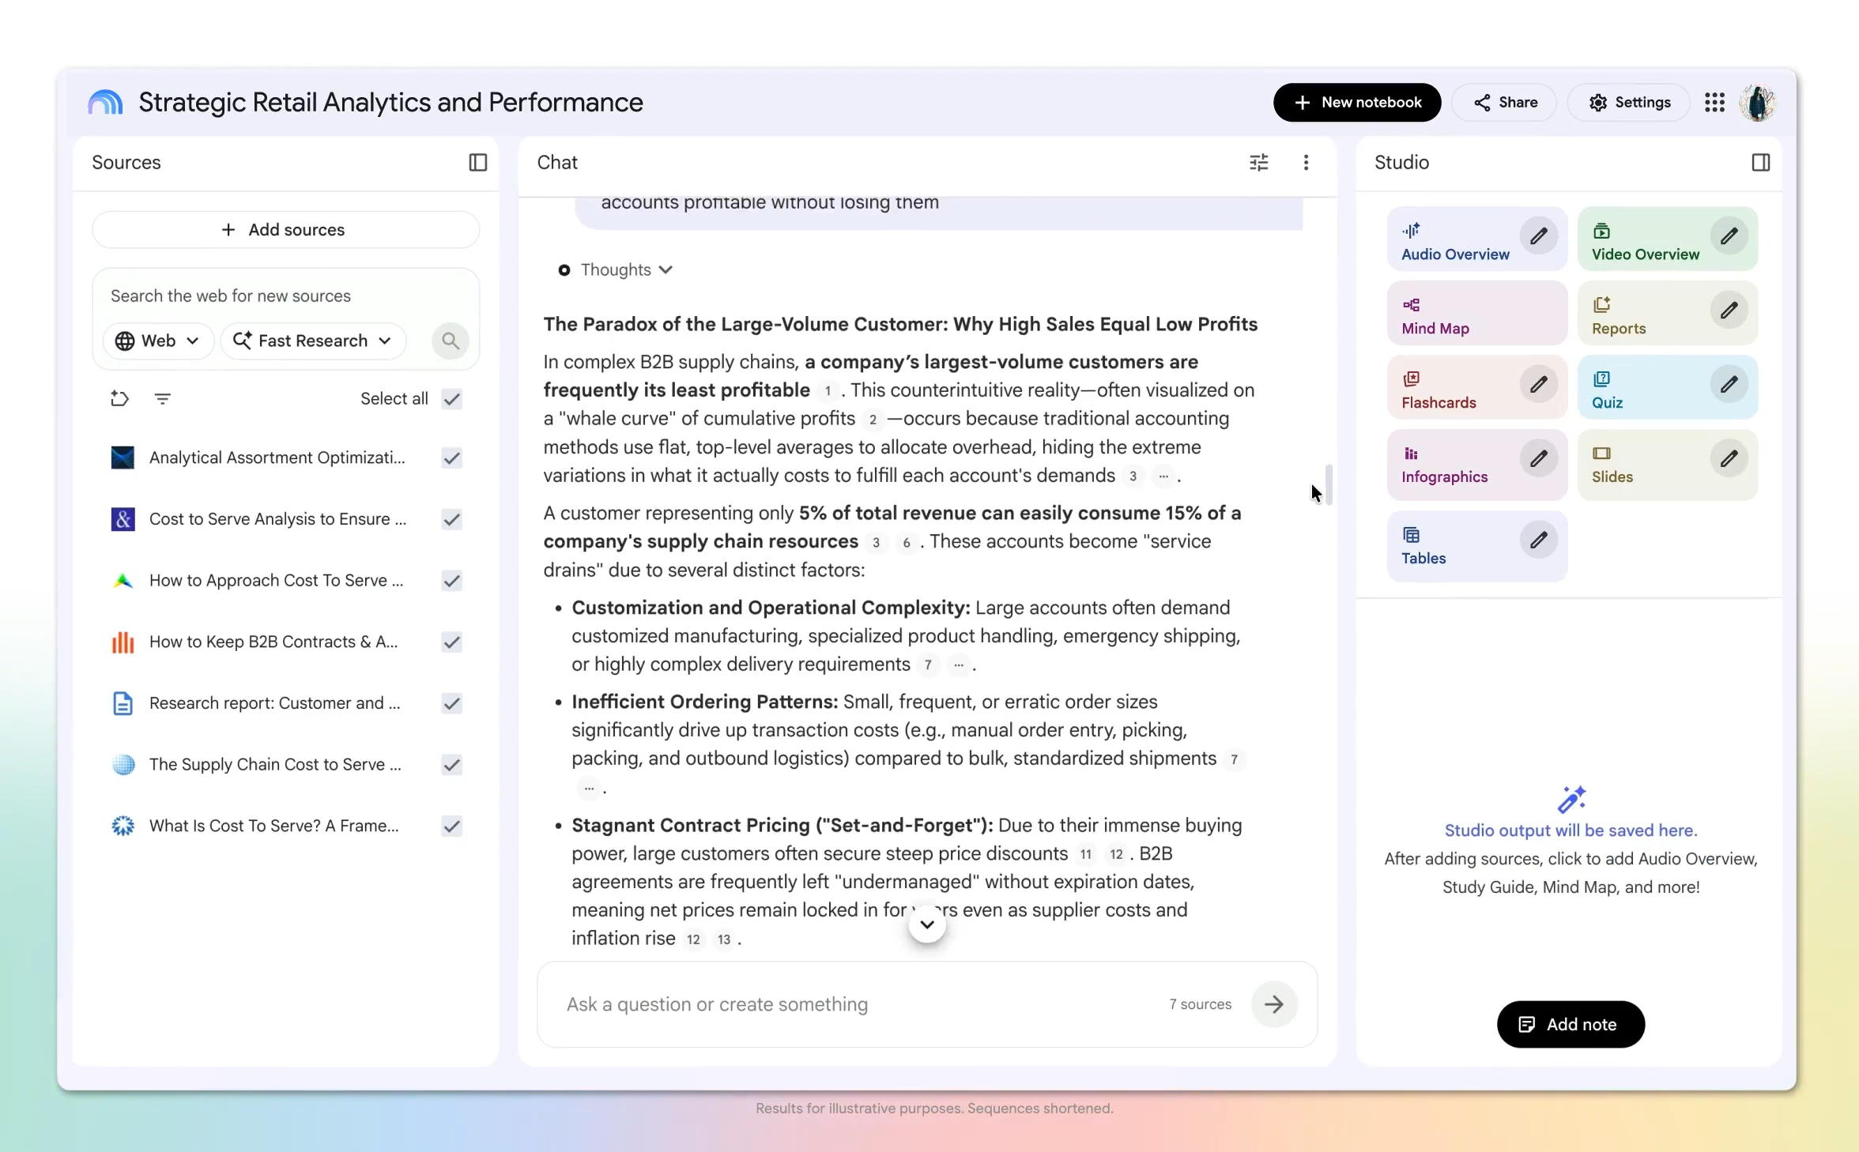Open citation 1 after 'least profitable'
The height and width of the screenshot is (1152, 1859).
coord(827,391)
